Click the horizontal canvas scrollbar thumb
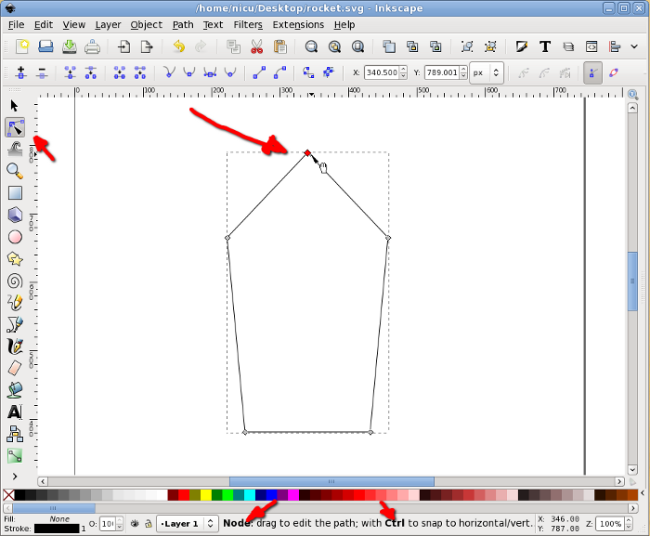 click(331, 481)
